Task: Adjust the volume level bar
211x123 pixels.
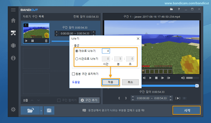Action: [x=193, y=78]
